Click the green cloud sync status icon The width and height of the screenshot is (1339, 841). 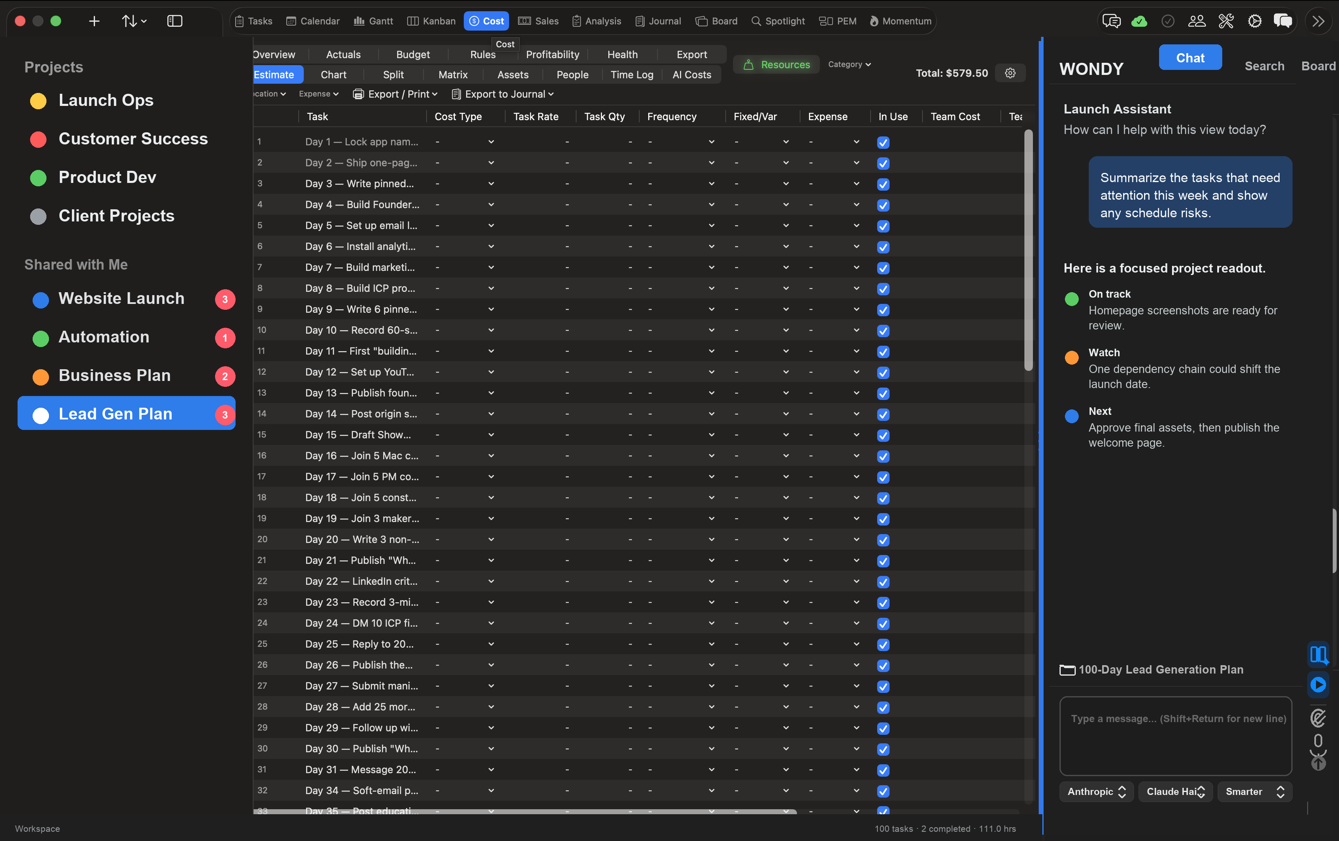pyautogui.click(x=1139, y=21)
